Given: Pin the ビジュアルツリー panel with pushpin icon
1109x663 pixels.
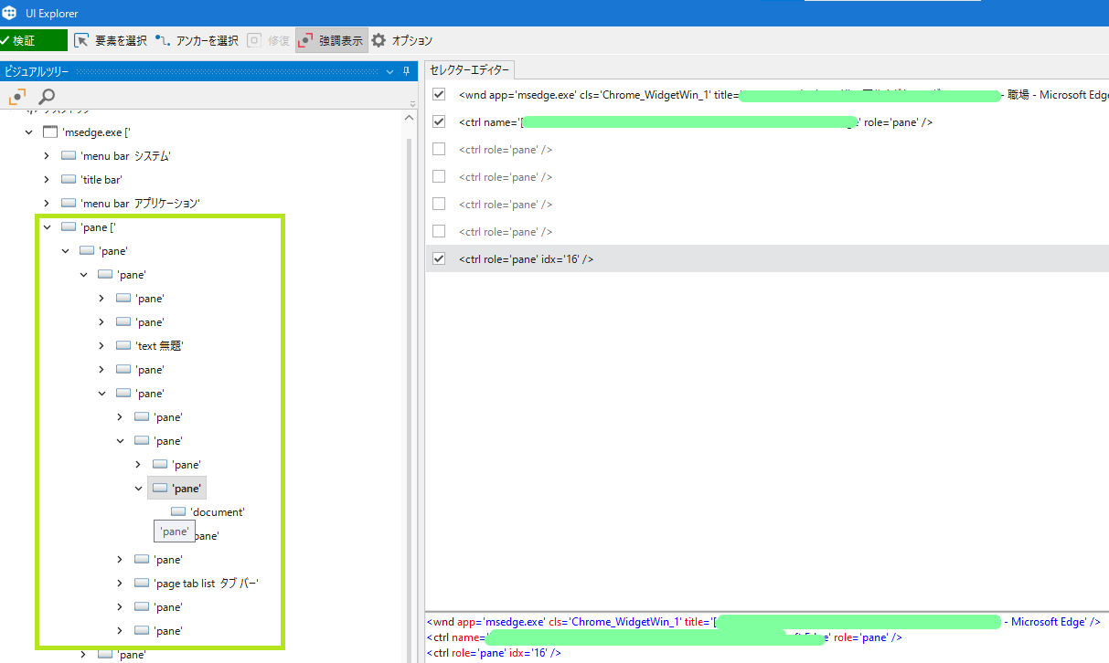Looking at the screenshot, I should 406,71.
